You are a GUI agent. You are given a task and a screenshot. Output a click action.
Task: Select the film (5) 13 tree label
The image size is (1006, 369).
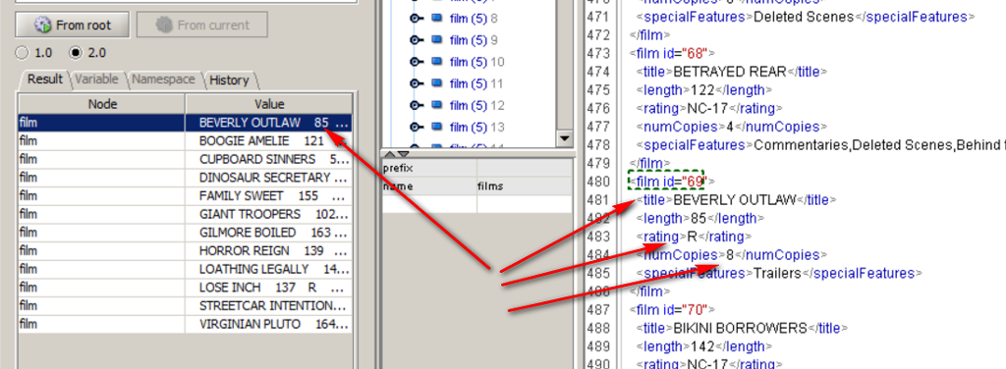[x=476, y=127]
